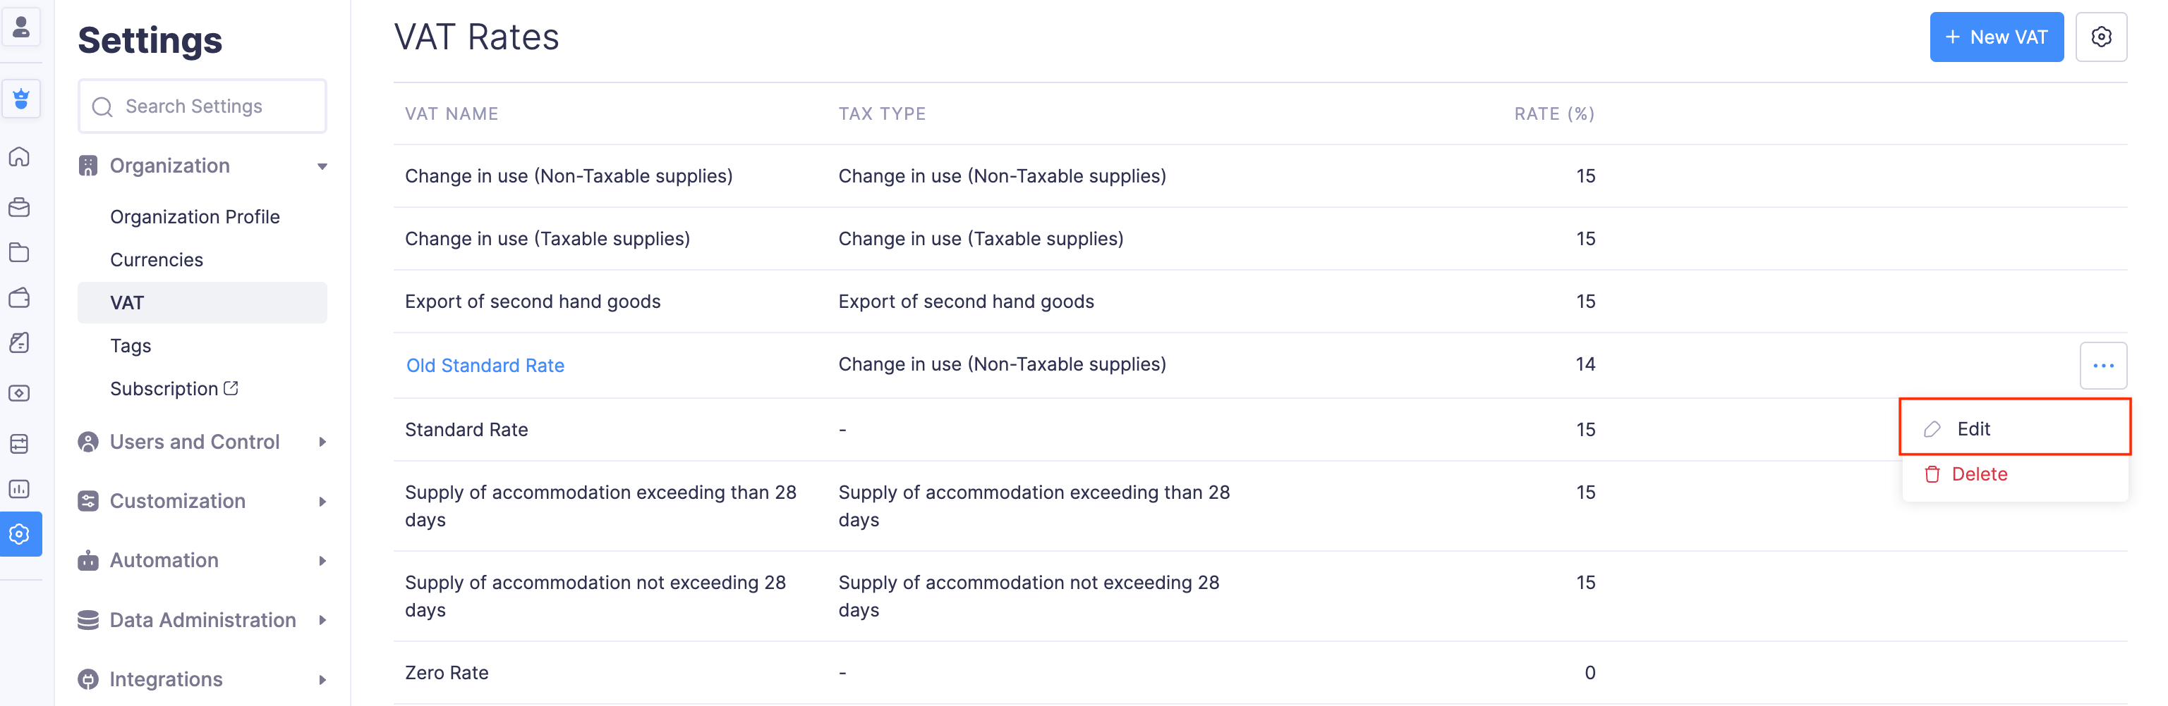Click the New VAT button

1995,37
